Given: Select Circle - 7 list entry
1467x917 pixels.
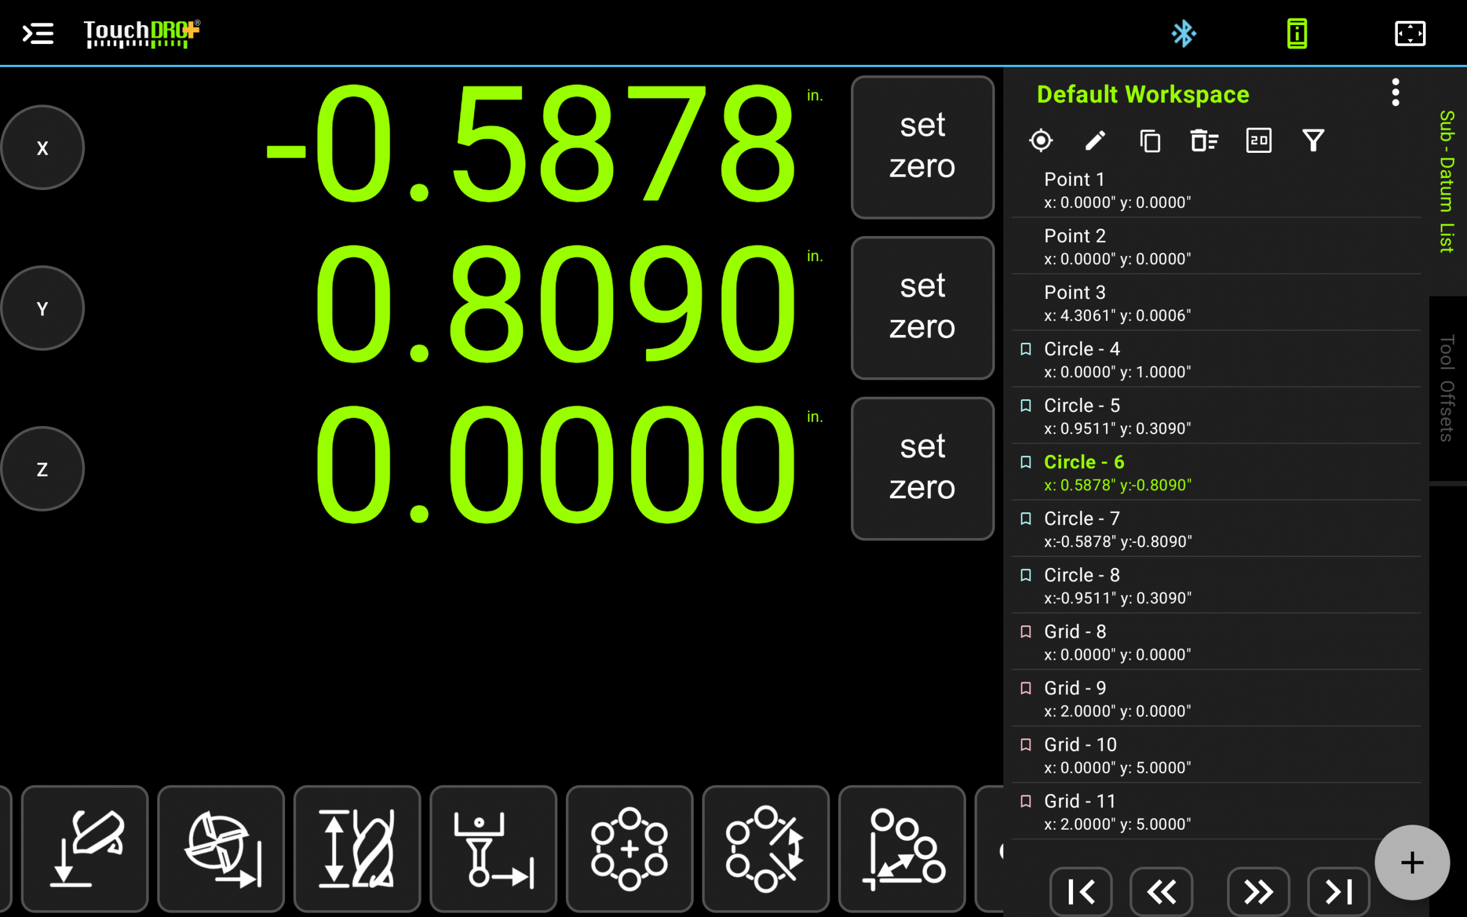Looking at the screenshot, I should 1216,529.
